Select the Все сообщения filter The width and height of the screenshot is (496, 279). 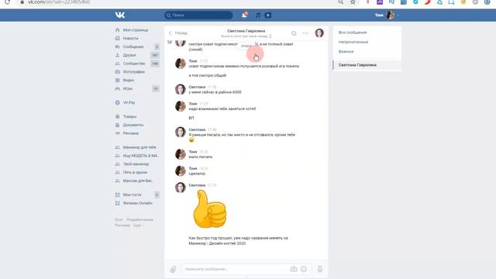pyautogui.click(x=353, y=33)
